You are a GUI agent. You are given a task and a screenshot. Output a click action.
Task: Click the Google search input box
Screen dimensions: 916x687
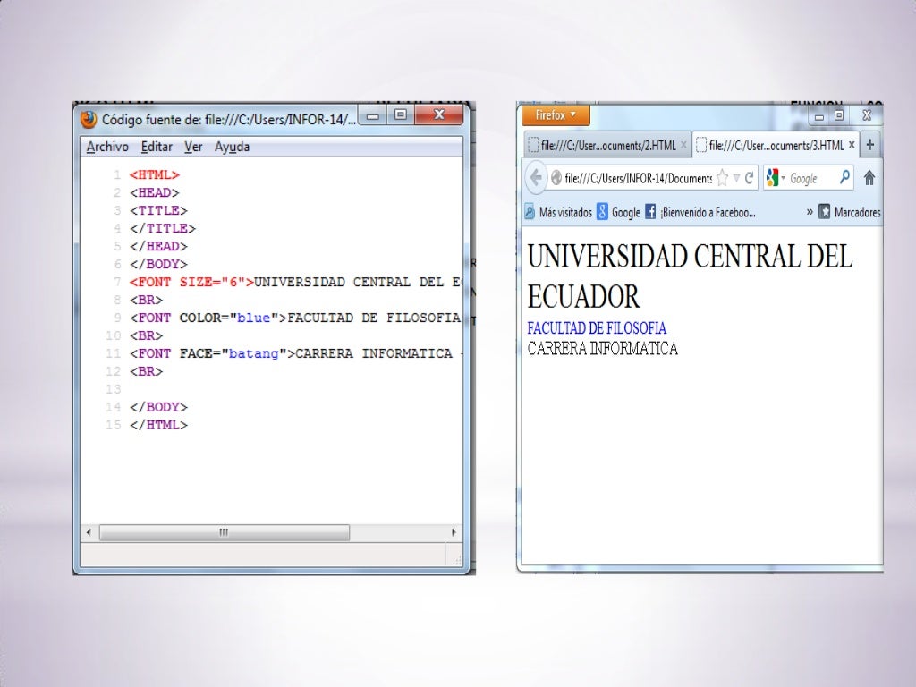point(812,178)
